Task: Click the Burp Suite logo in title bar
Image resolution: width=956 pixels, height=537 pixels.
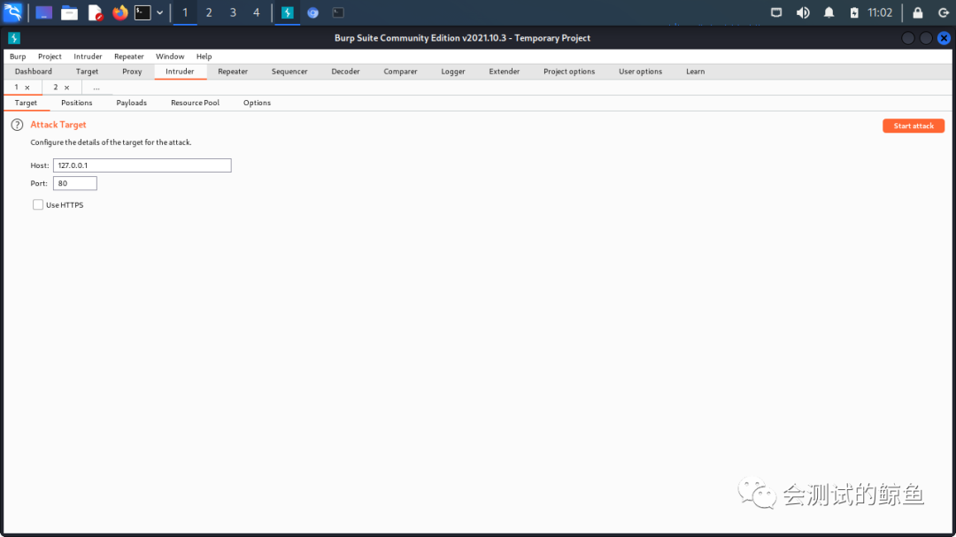Action: [14, 38]
